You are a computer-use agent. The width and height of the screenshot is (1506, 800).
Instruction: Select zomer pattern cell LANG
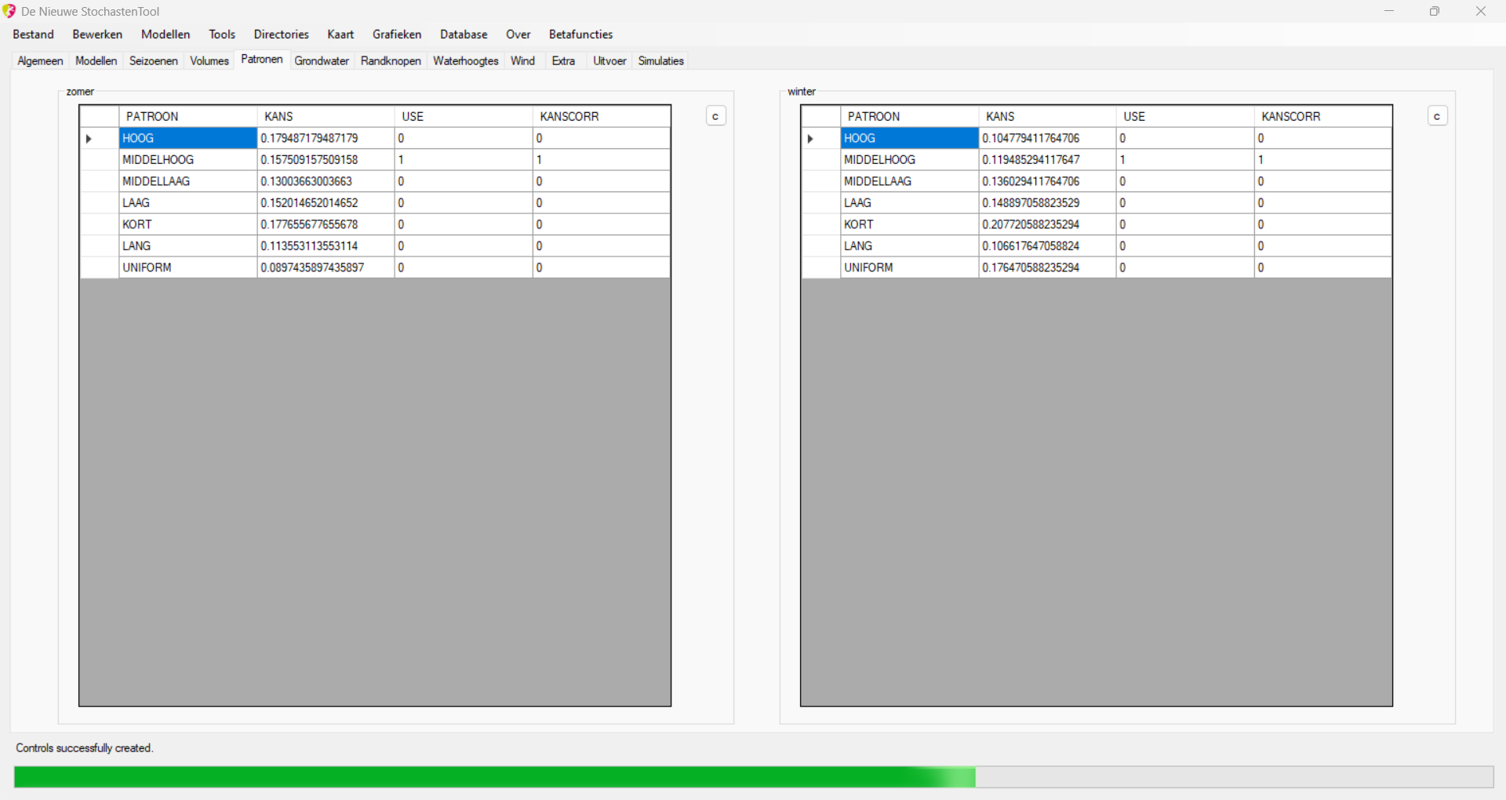[188, 246]
